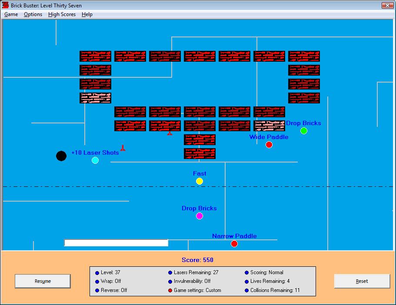Click the red Game settings: Custom indicator
Image resolution: width=396 pixels, height=305 pixels.
click(170, 290)
